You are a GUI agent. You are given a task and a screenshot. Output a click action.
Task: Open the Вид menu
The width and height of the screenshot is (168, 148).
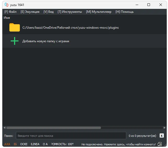[49, 12]
